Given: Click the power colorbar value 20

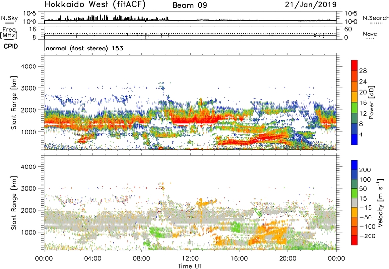Looking at the screenshot, I should [363, 92].
